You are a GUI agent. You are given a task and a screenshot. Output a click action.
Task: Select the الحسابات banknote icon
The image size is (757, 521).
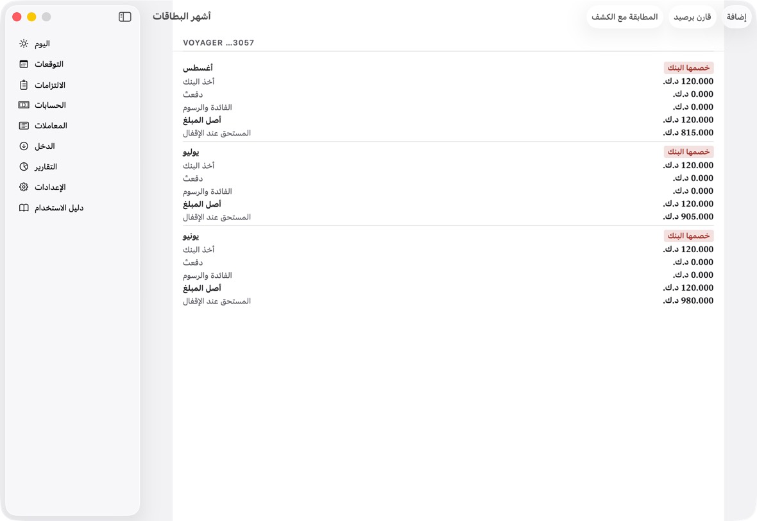(x=24, y=105)
